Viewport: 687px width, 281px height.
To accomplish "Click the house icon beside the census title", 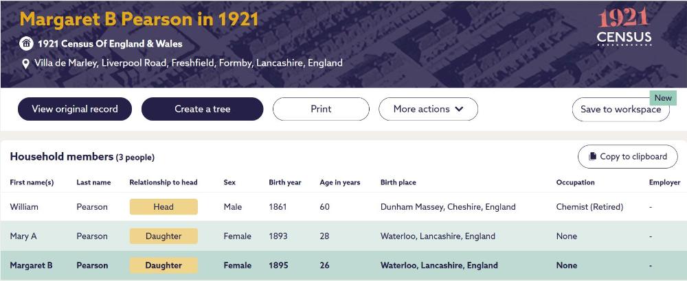I will (x=26, y=44).
